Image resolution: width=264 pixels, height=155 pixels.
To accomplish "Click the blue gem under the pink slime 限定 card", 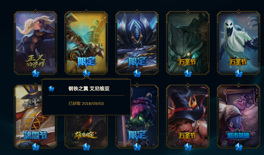I will 137,147.
